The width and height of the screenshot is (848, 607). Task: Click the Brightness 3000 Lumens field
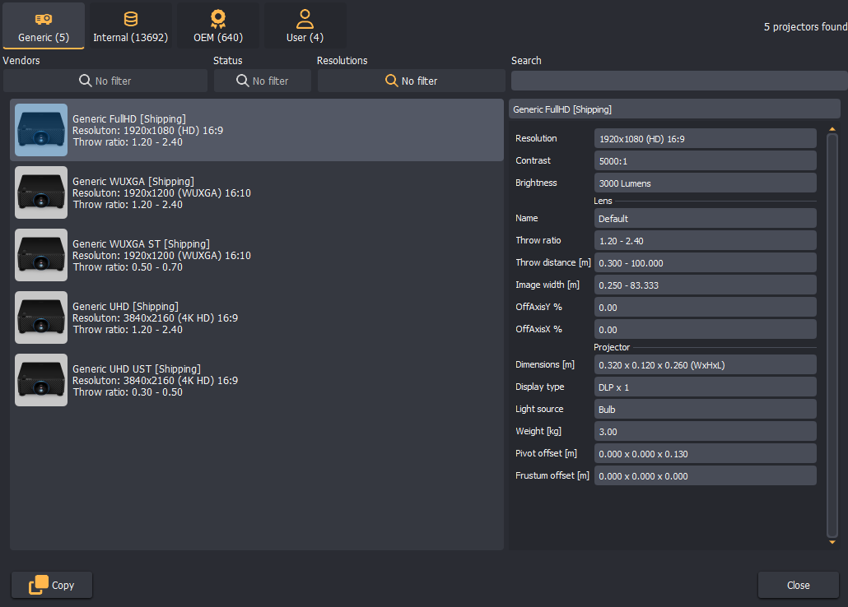(706, 183)
